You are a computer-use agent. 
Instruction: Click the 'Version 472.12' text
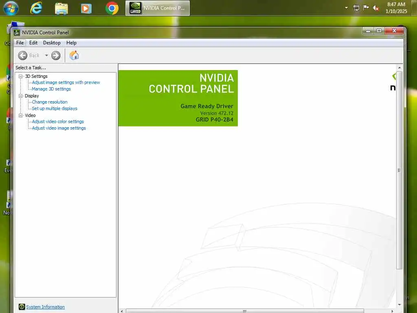[217, 113]
